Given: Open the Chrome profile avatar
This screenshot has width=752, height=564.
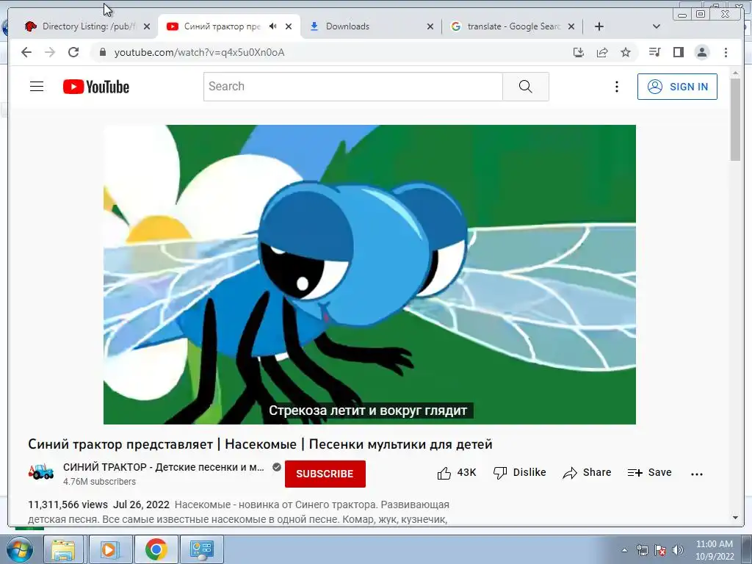Looking at the screenshot, I should click(701, 52).
